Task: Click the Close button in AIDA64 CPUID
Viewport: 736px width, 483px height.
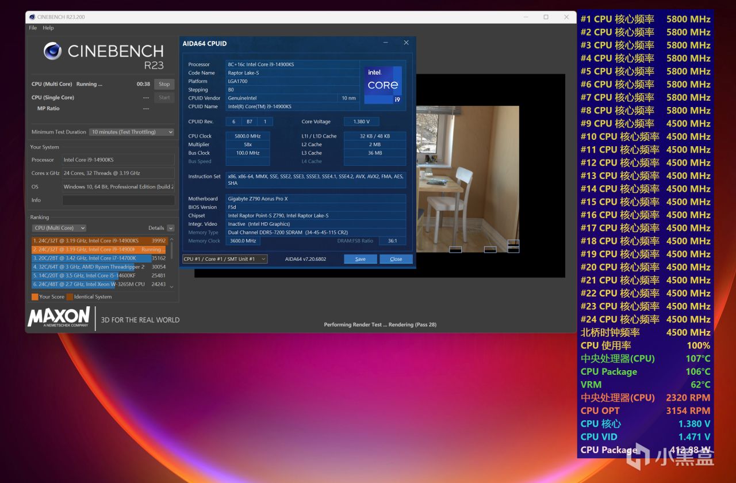Action: (x=396, y=259)
